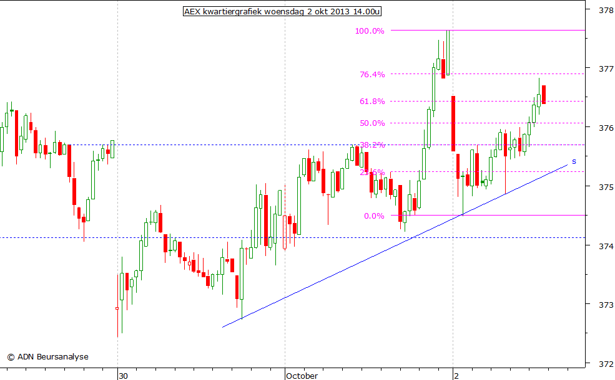Click price axis value 377
This screenshot has width=615, height=380.
(606, 69)
